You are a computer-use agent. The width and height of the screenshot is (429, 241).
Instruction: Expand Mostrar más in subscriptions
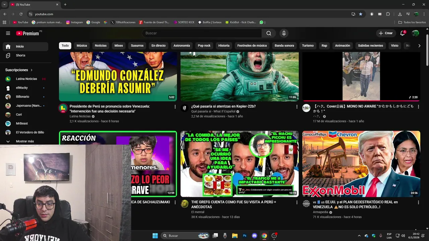(x=25, y=141)
